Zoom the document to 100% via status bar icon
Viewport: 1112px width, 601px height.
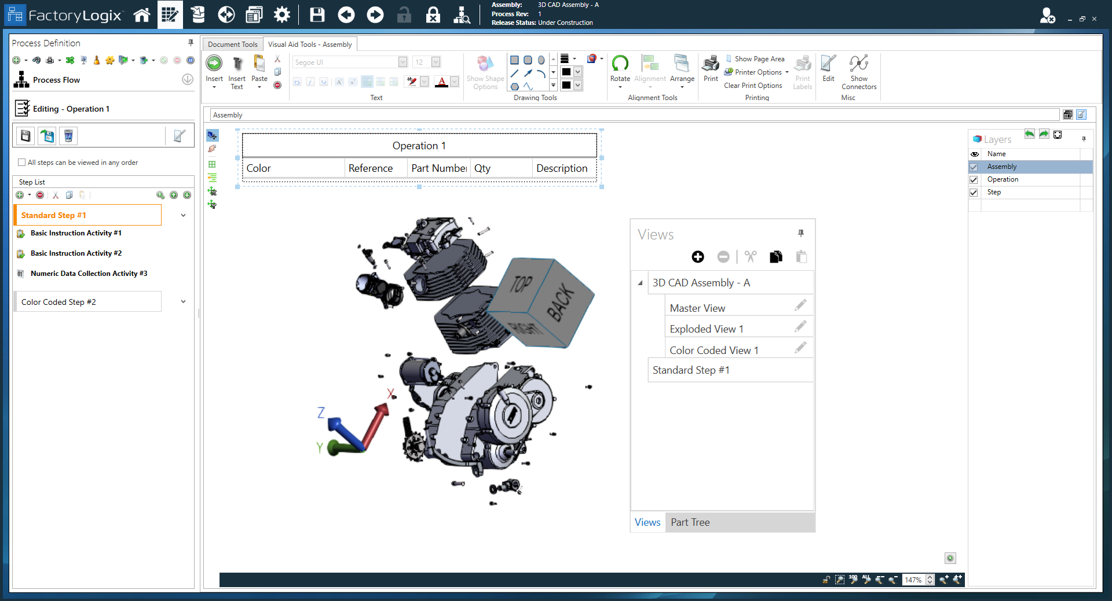coord(853,580)
